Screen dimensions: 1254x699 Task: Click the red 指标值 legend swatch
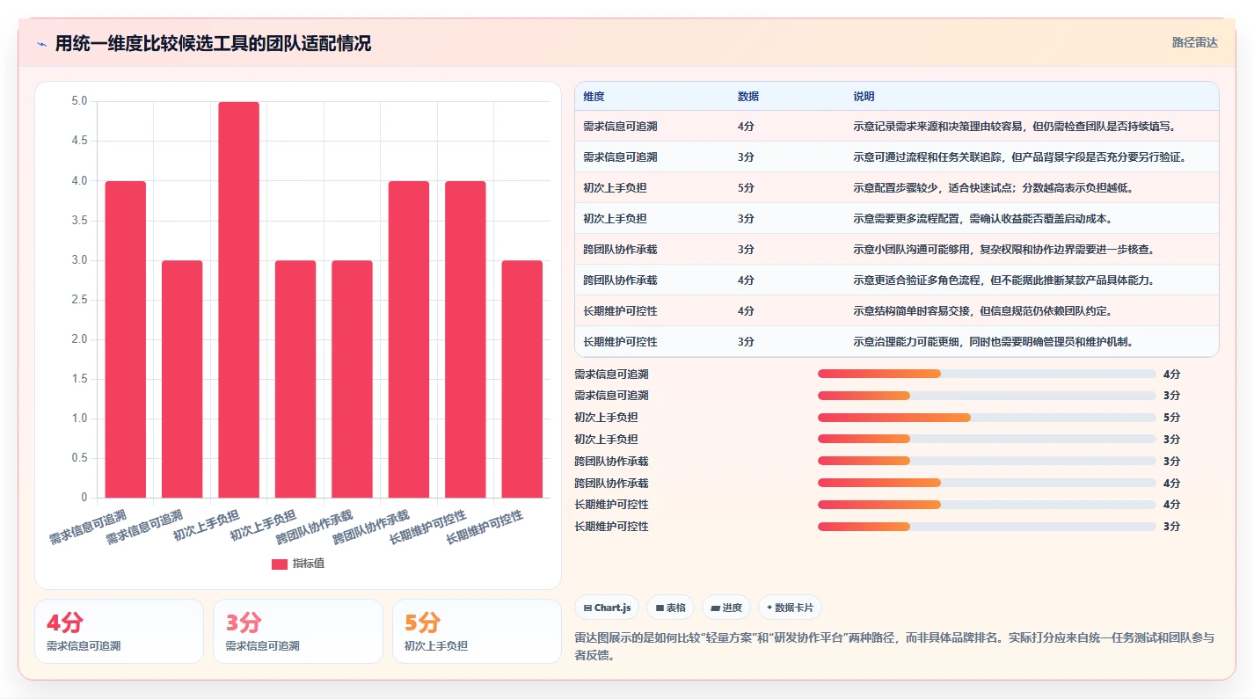point(280,564)
